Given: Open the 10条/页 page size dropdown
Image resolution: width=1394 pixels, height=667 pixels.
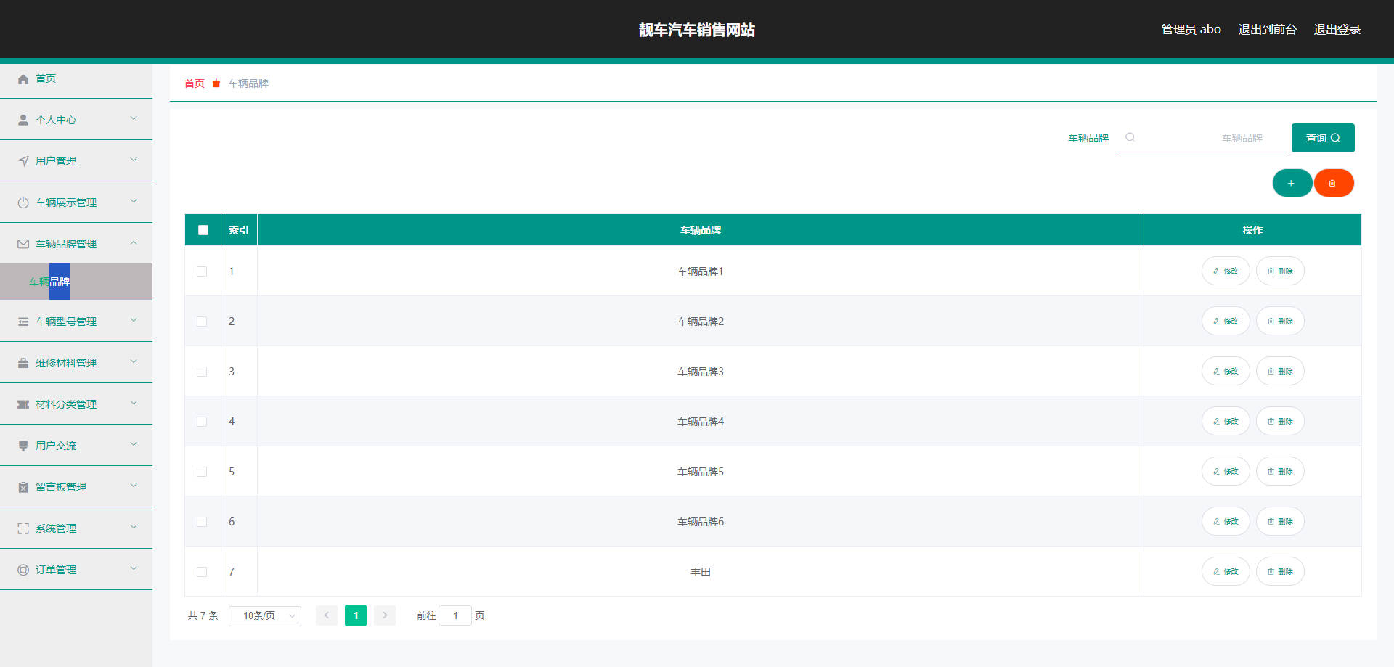Looking at the screenshot, I should [265, 615].
